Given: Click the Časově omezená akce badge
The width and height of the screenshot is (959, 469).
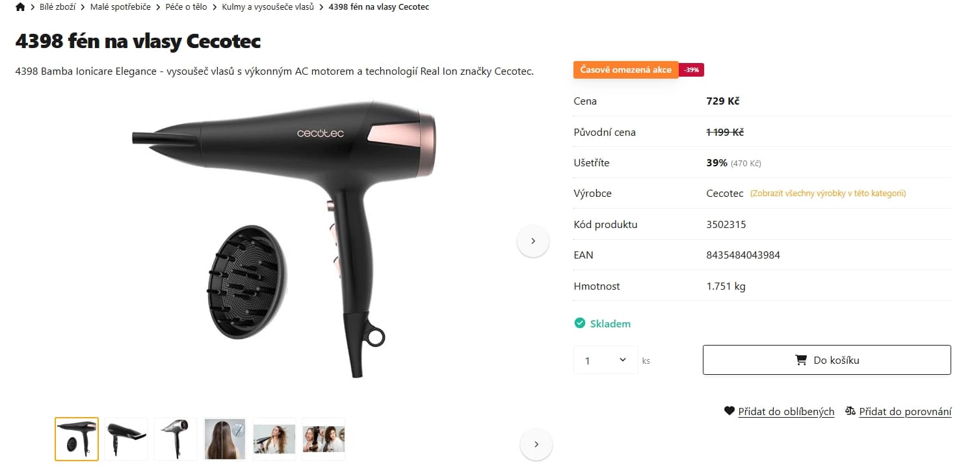Looking at the screenshot, I should click(x=625, y=70).
